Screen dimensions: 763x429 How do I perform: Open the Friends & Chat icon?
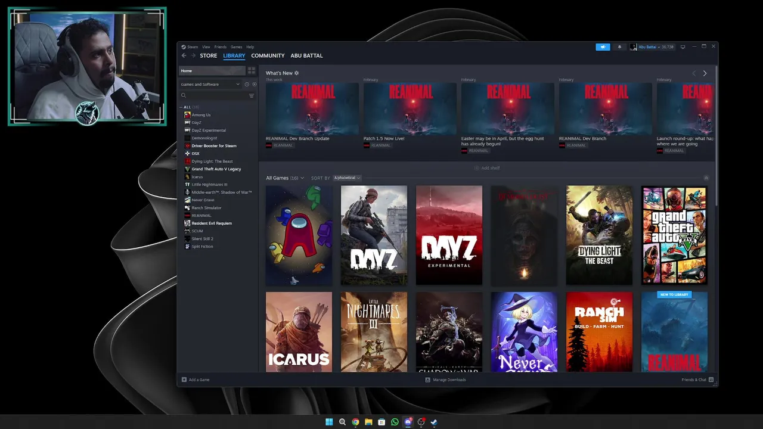[711, 380]
